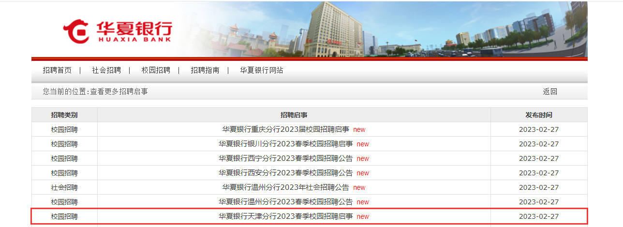The height and width of the screenshot is (227, 623).
Task: Click the 您当前的位置 breadcrumb text
Action: [x=95, y=91]
